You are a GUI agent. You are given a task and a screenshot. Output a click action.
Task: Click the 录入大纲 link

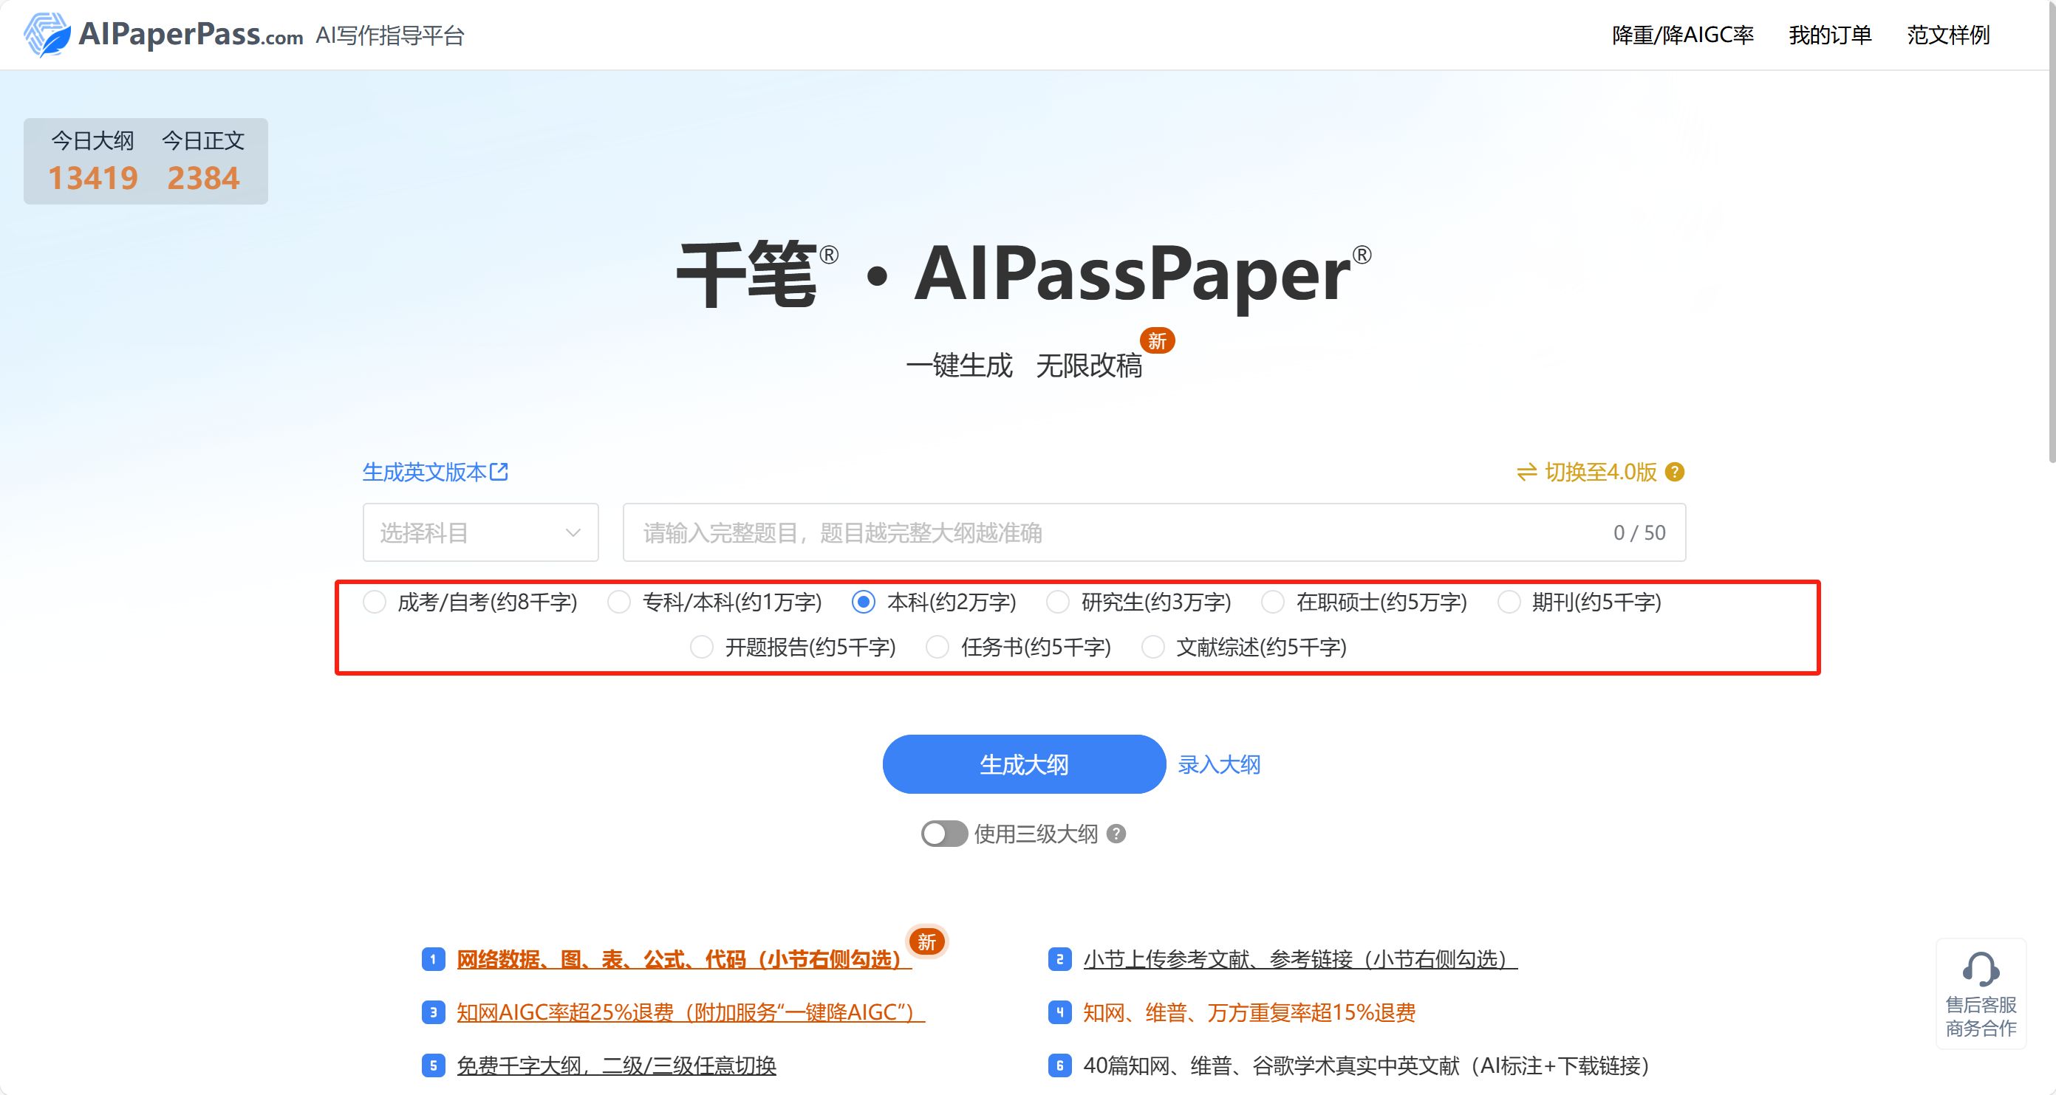tap(1219, 765)
